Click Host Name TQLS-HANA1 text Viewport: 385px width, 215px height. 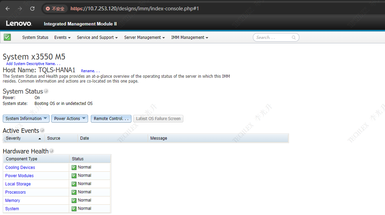pos(39,70)
